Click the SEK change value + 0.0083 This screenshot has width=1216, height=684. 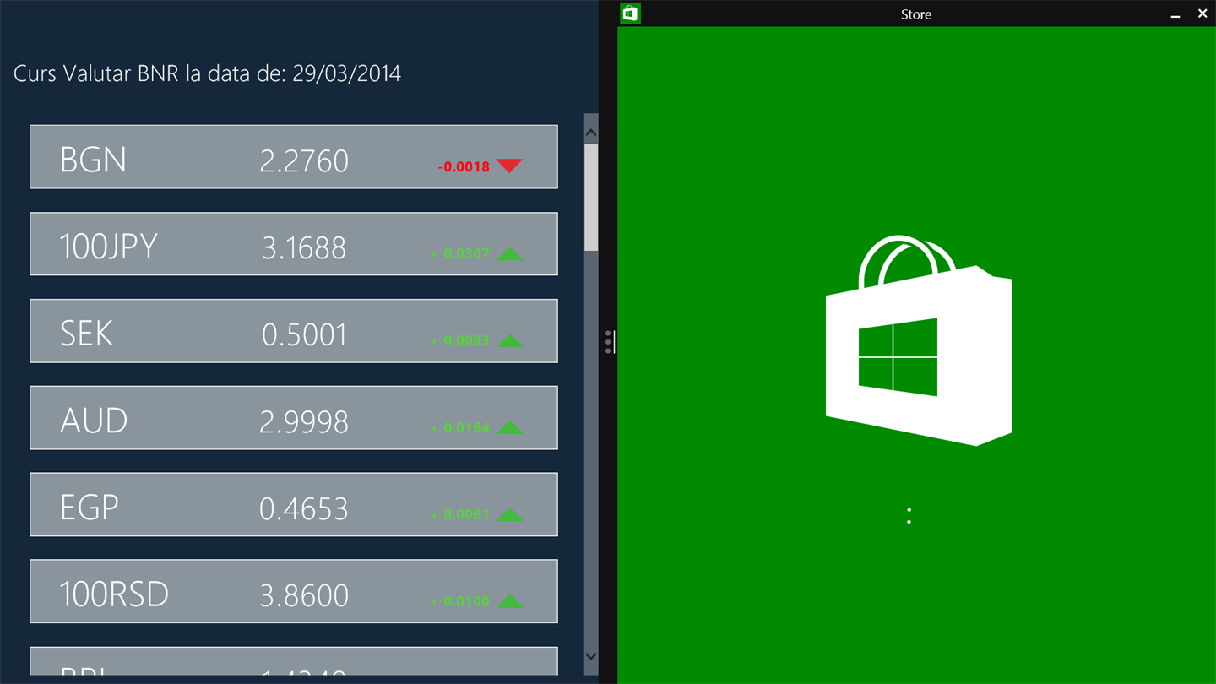pos(460,340)
